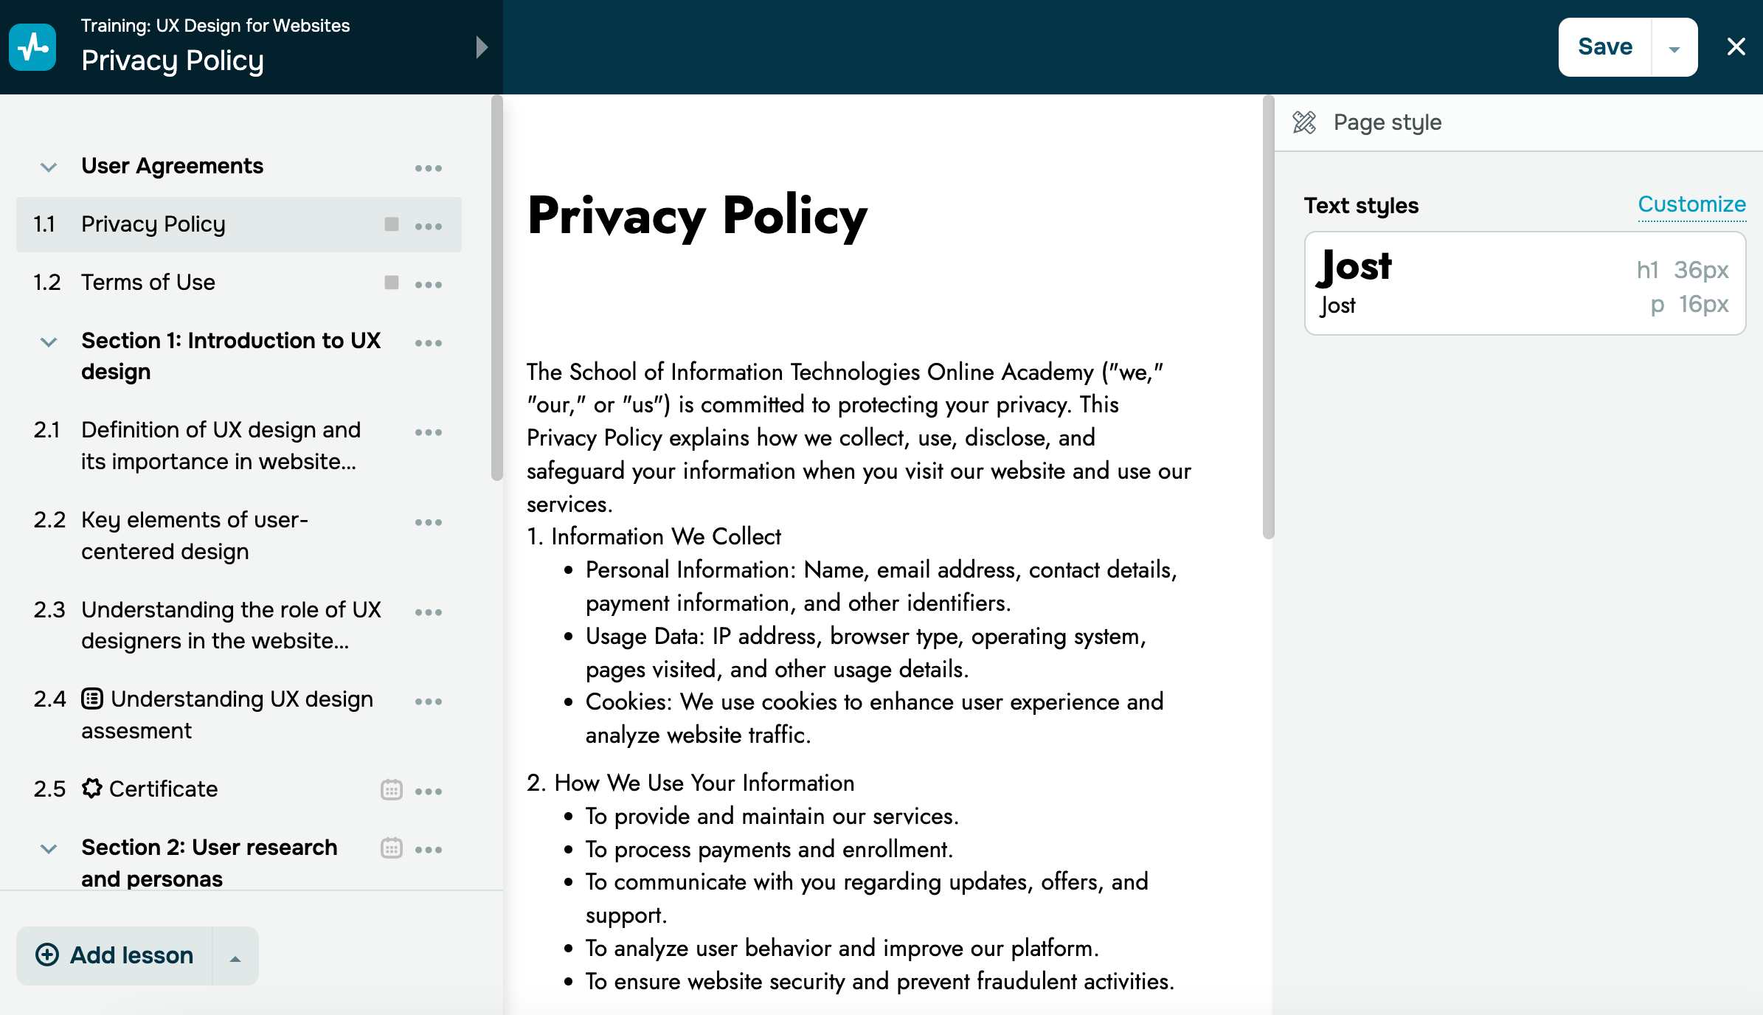Open options menu for User Agreements section
This screenshot has height=1015, width=1763.
point(428,168)
